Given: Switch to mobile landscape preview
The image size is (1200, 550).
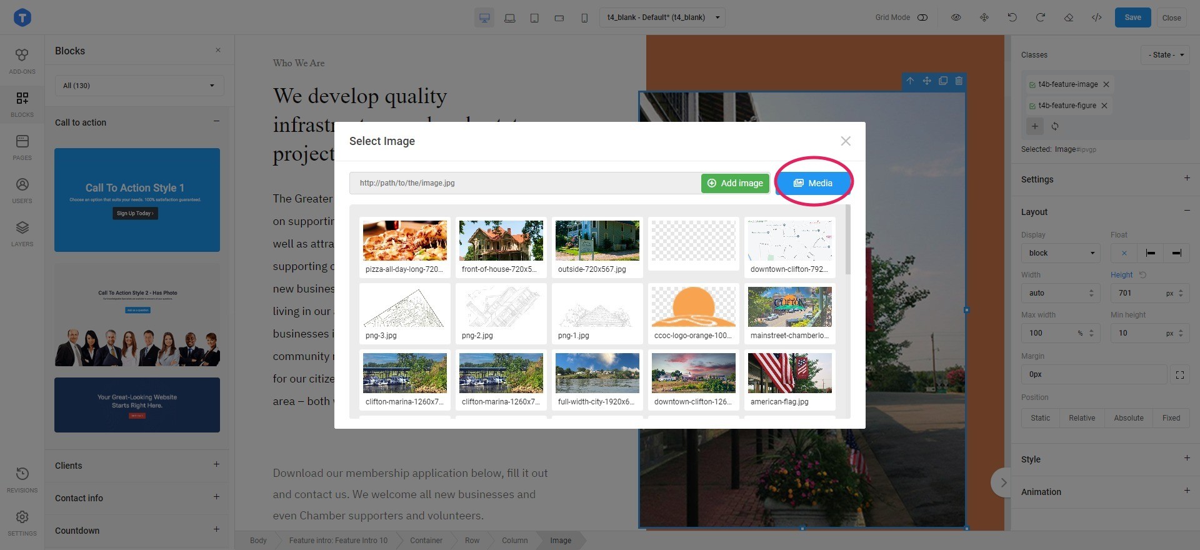Looking at the screenshot, I should click(559, 17).
